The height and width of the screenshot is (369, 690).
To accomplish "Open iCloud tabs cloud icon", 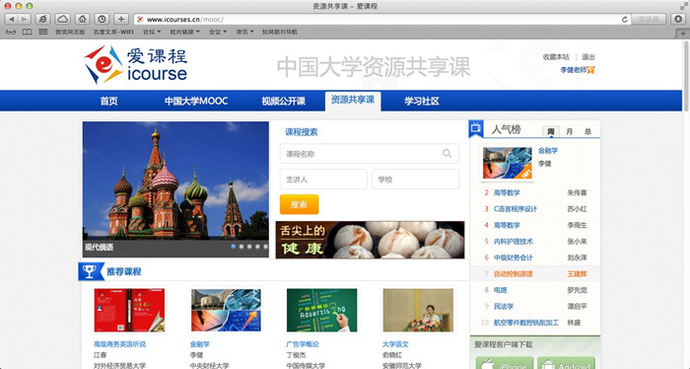I will coord(62,20).
